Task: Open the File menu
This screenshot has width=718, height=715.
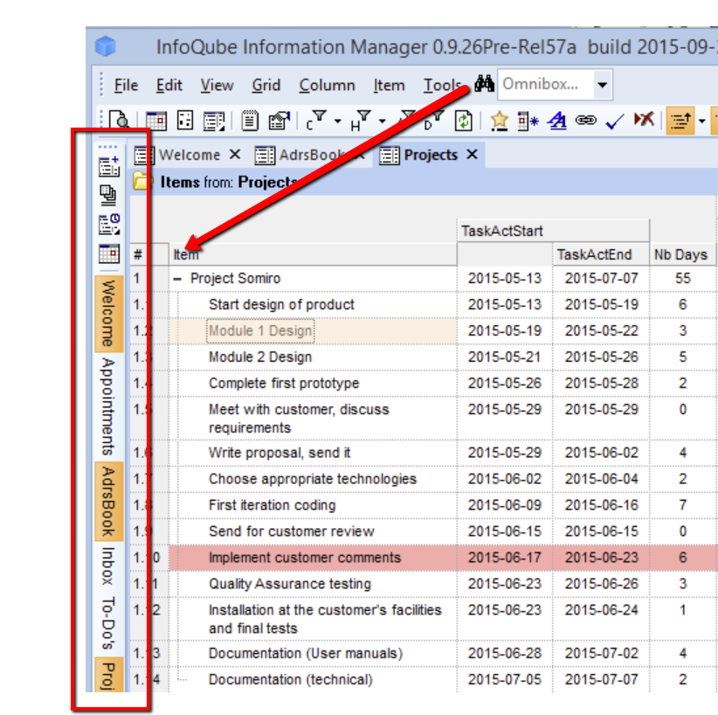Action: pos(126,85)
